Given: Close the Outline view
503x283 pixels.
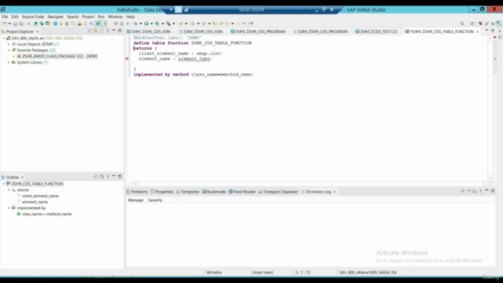Looking at the screenshot, I should [x=23, y=177].
